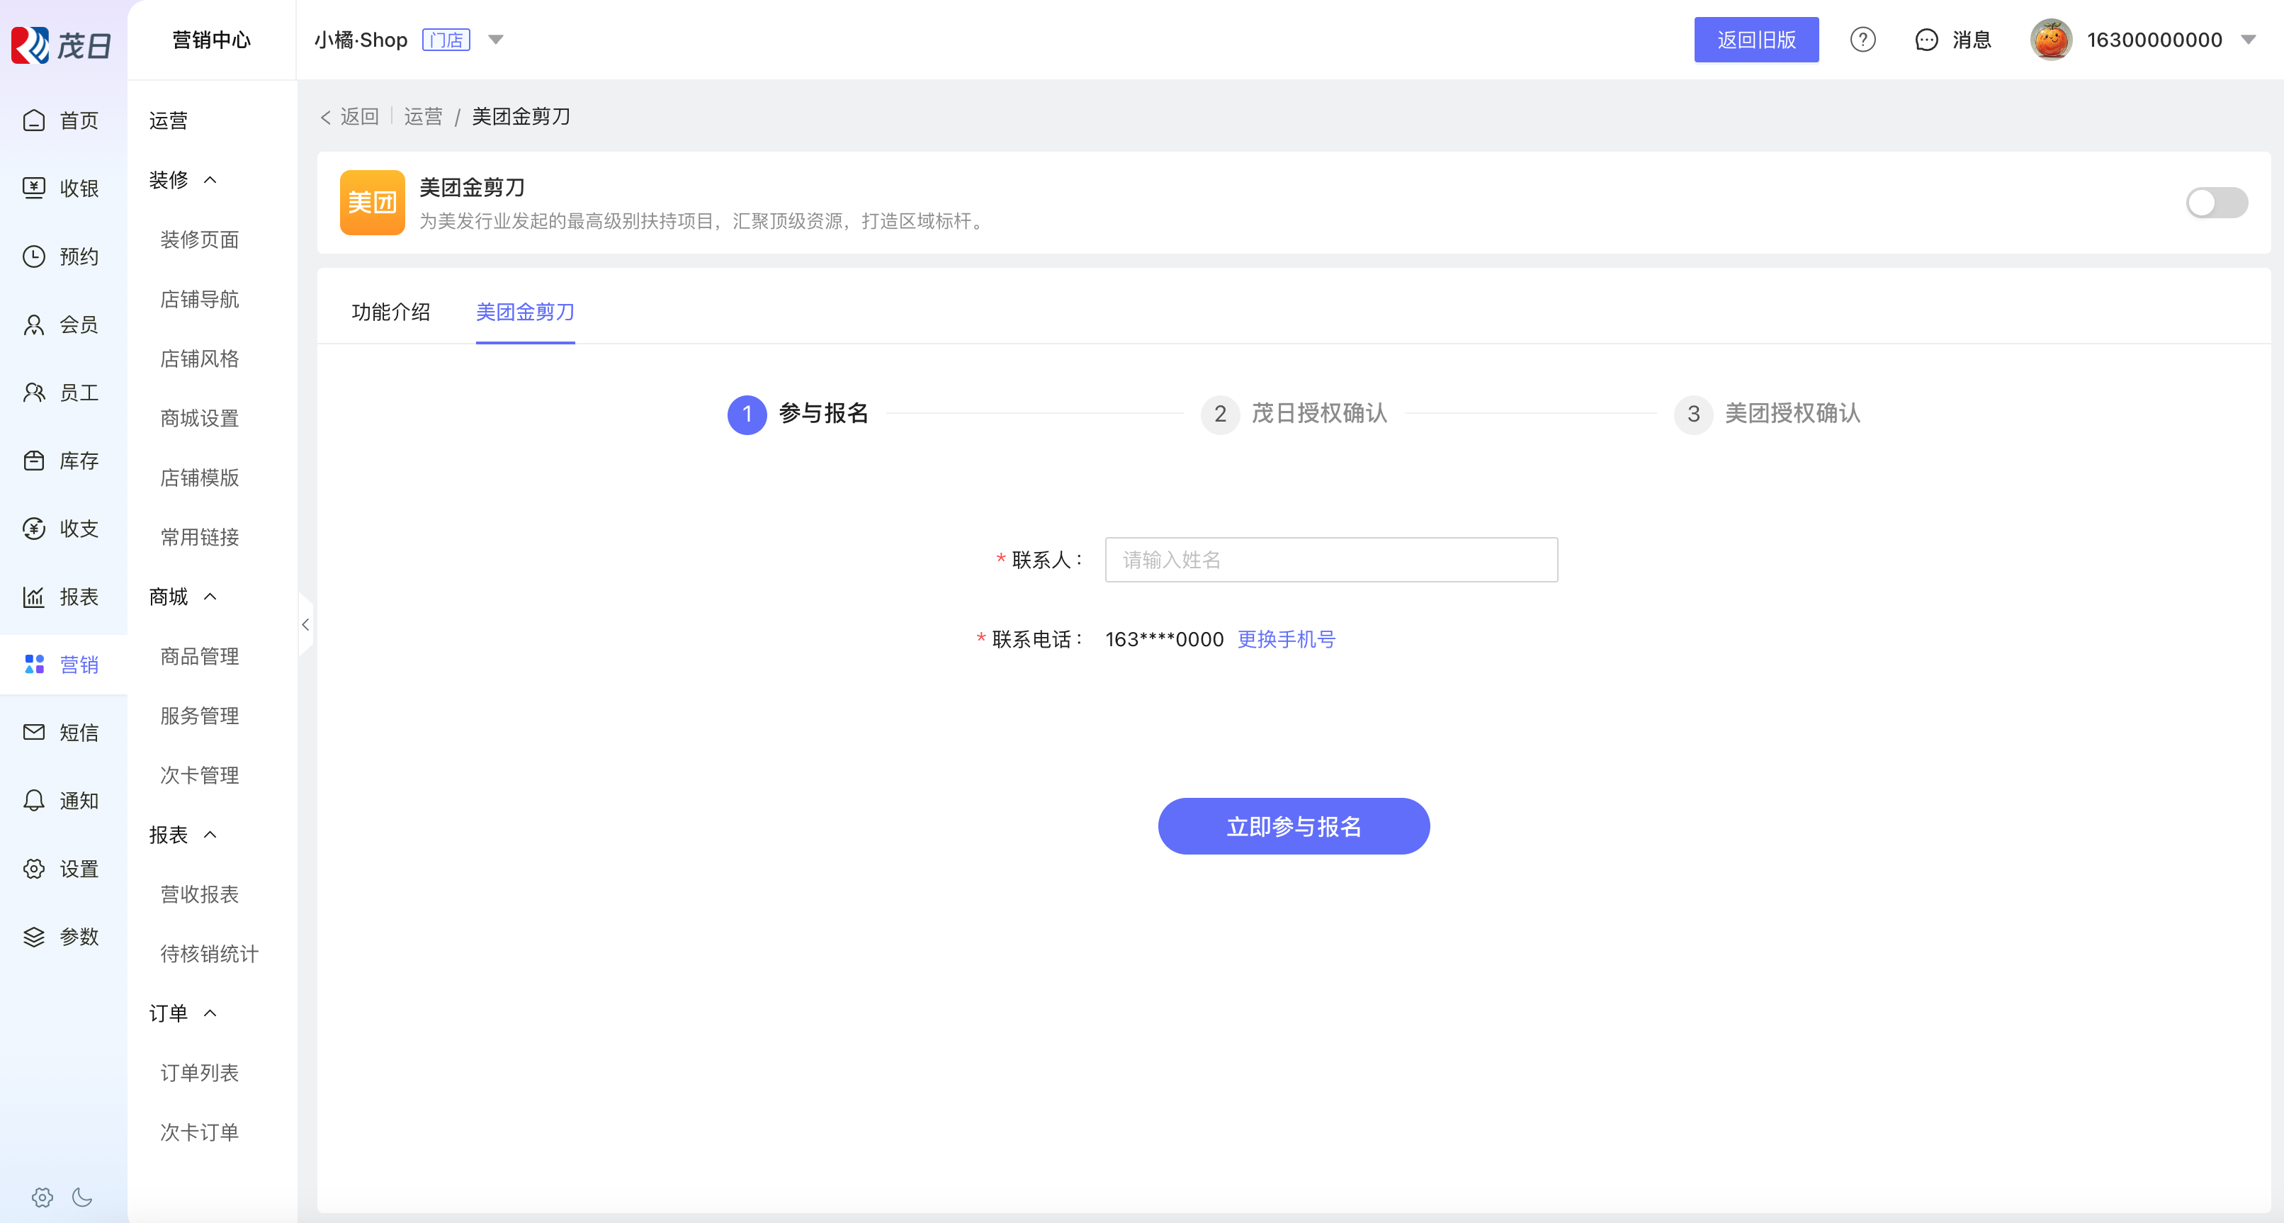The height and width of the screenshot is (1223, 2284).
Task: Click the 更换手机号 link
Action: point(1286,639)
